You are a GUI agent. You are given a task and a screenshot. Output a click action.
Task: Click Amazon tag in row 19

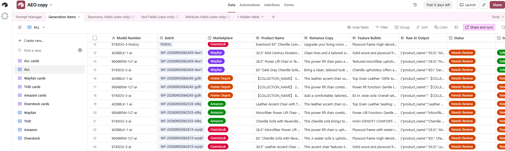pyautogui.click(x=217, y=104)
